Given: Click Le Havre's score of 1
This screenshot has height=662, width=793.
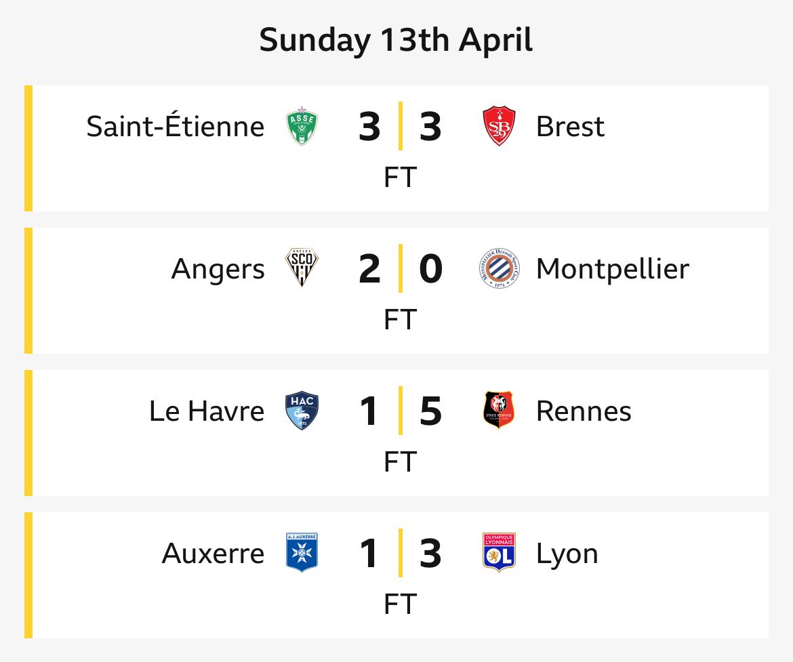Looking at the screenshot, I should (x=369, y=411).
